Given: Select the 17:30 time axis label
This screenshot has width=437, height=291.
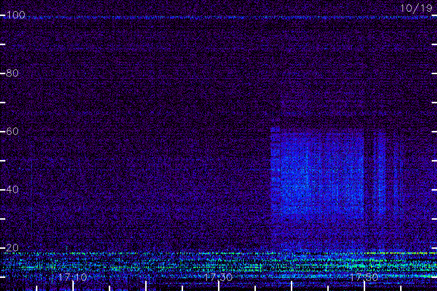Looking at the screenshot, I should (218, 277).
